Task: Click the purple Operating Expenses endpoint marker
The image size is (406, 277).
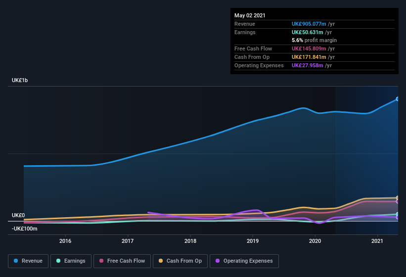Action: click(398, 218)
